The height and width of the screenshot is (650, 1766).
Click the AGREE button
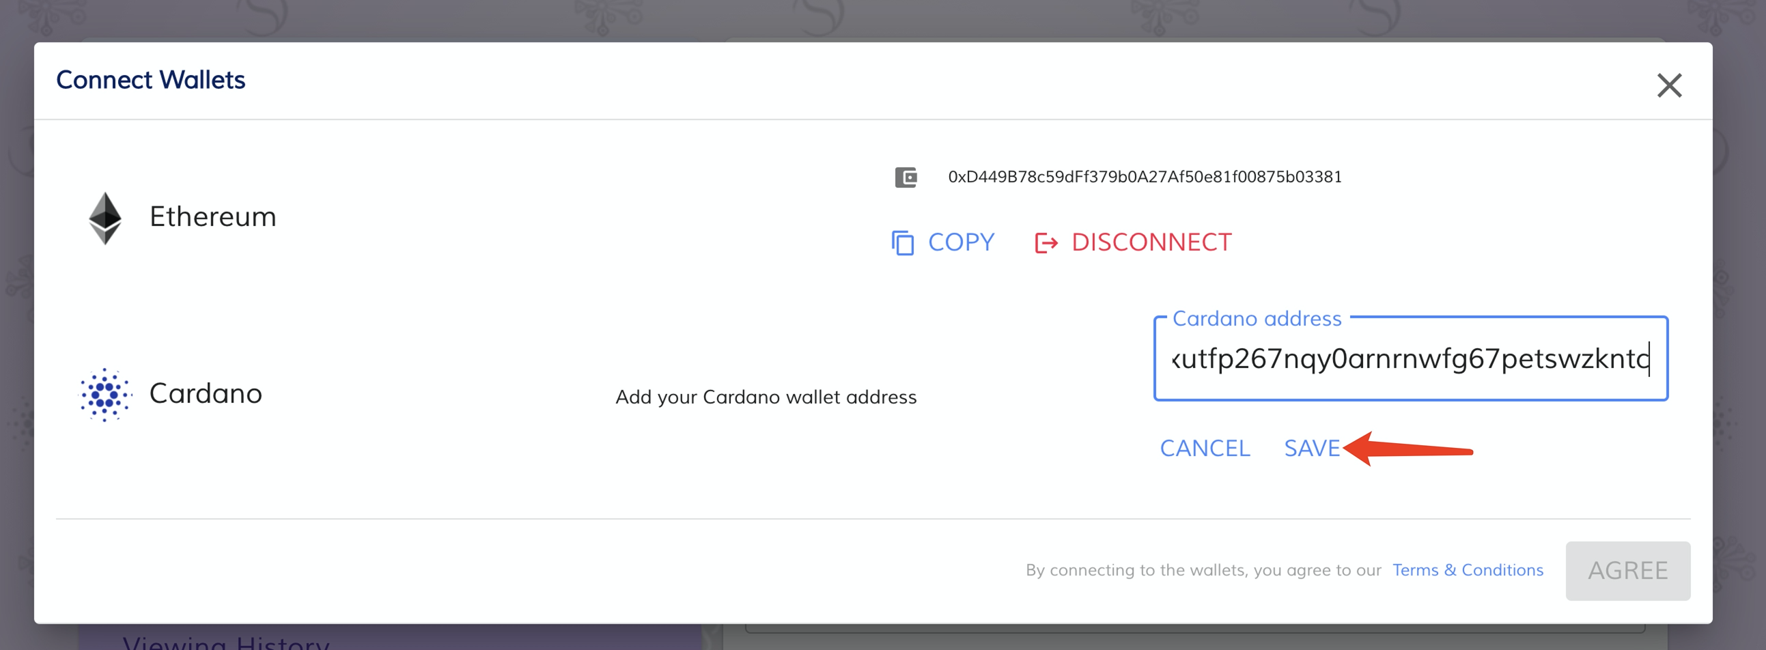click(1627, 571)
